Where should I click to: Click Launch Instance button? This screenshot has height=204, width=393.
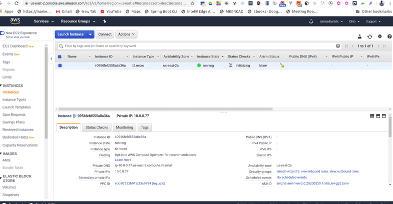tap(71, 34)
